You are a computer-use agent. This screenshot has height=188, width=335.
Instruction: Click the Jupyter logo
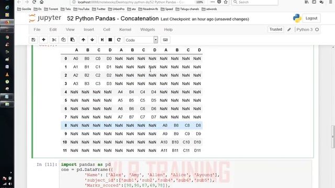[x=45, y=18]
